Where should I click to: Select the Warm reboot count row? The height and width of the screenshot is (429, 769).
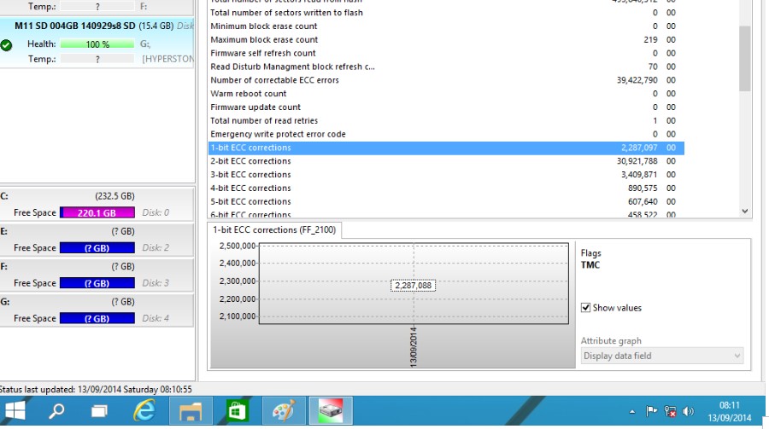pos(446,94)
